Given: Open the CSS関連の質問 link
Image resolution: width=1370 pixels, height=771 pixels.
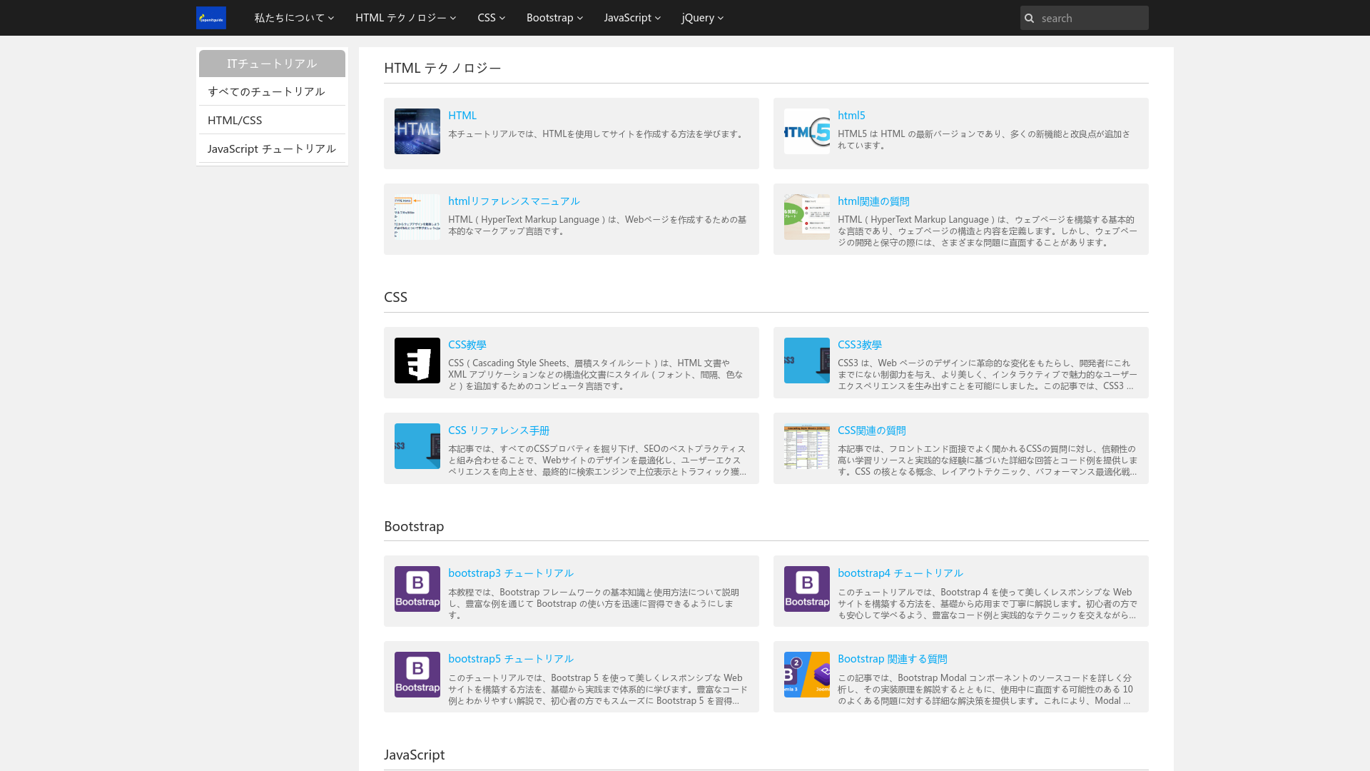Looking at the screenshot, I should pos(872,430).
